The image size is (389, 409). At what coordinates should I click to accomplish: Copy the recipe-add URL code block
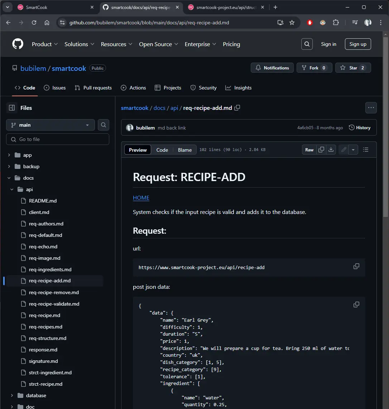(x=356, y=266)
